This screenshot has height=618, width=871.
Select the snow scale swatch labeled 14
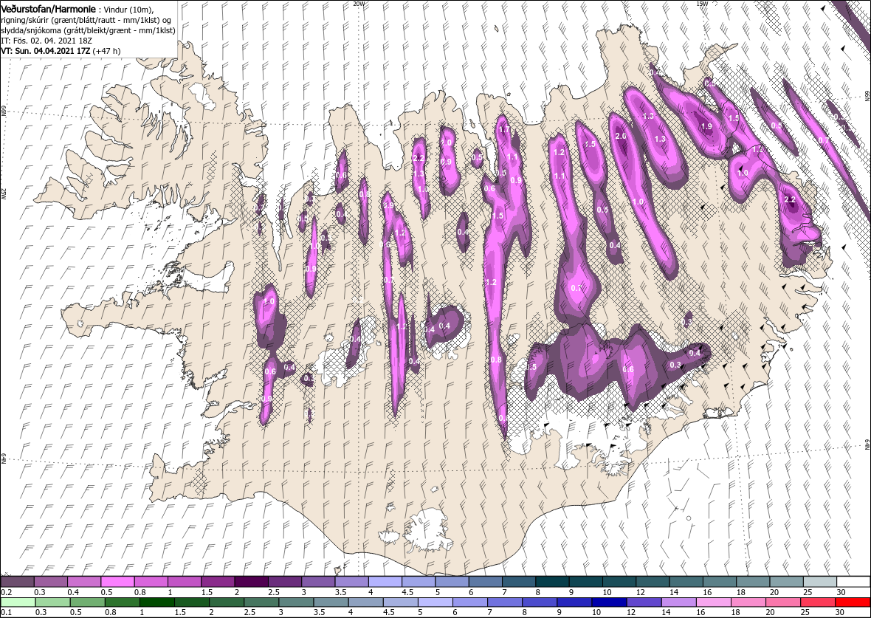click(686, 581)
